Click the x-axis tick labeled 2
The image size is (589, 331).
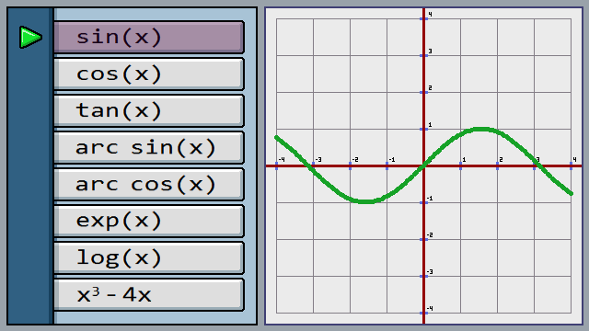497,165
